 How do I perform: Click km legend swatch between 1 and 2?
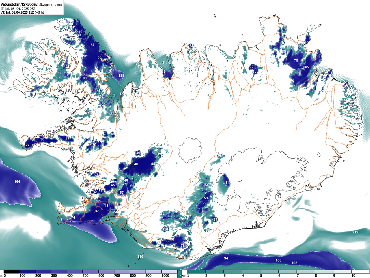click(196, 272)
